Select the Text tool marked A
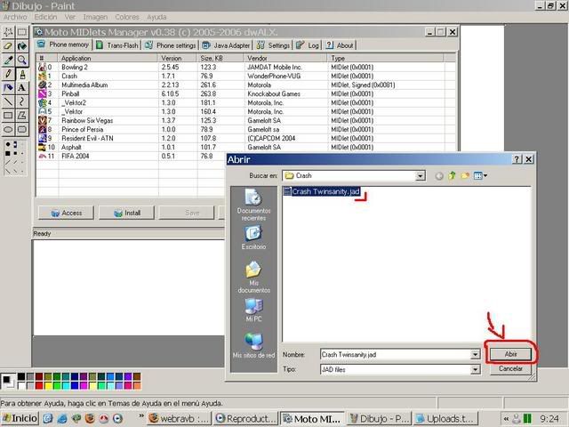This screenshot has width=569, height=427. click(x=21, y=87)
